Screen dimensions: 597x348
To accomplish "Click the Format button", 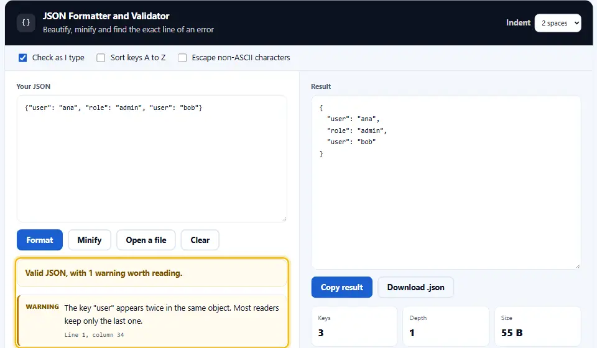I will [40, 240].
